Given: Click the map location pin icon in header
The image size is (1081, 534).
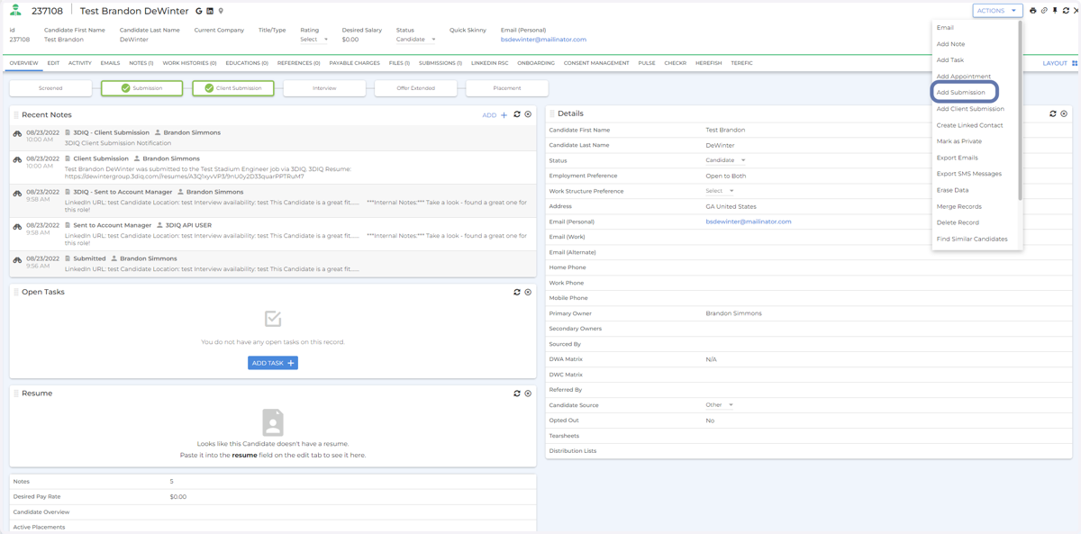Looking at the screenshot, I should point(221,12).
